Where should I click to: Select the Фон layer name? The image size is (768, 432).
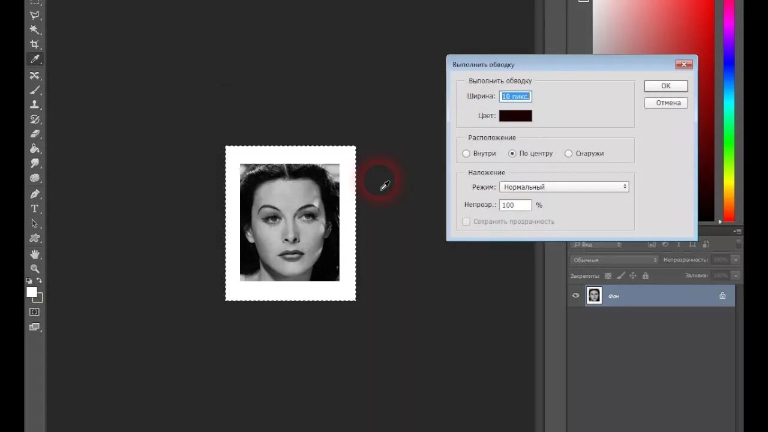(x=613, y=296)
